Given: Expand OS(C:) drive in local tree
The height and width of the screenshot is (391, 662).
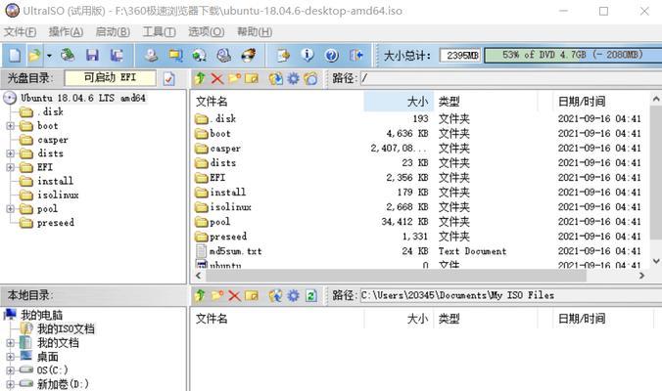Looking at the screenshot, I should pos(11,370).
